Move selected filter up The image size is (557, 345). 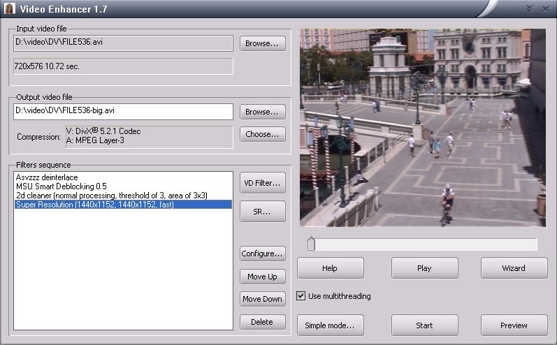pos(263,277)
